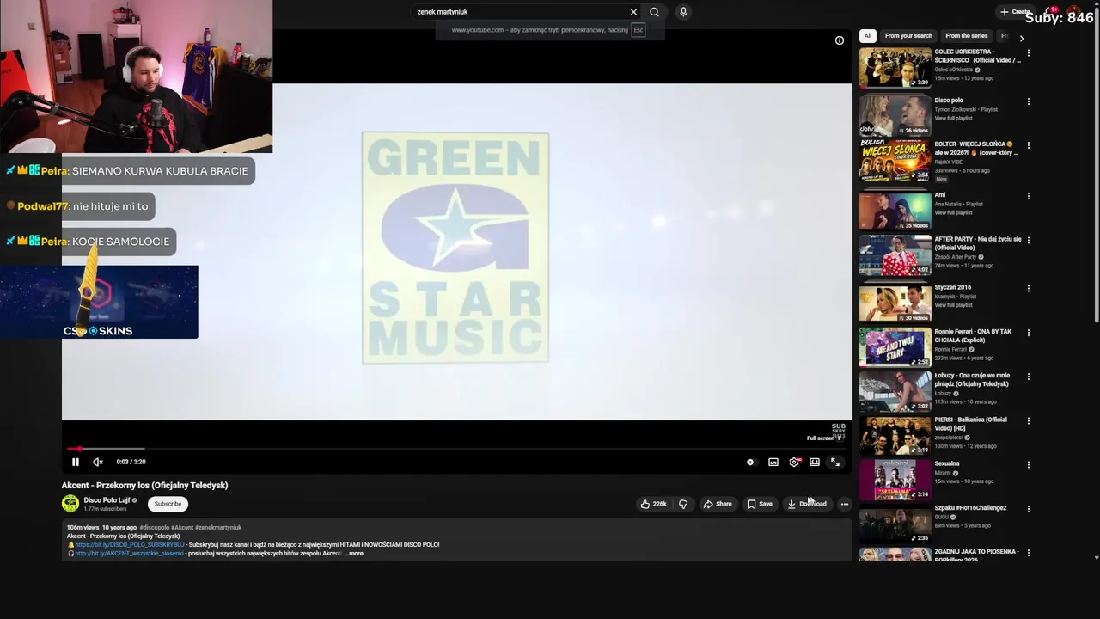The width and height of the screenshot is (1100, 619).
Task: View full playlist for Styczeń 2016
Action: pyautogui.click(x=953, y=305)
